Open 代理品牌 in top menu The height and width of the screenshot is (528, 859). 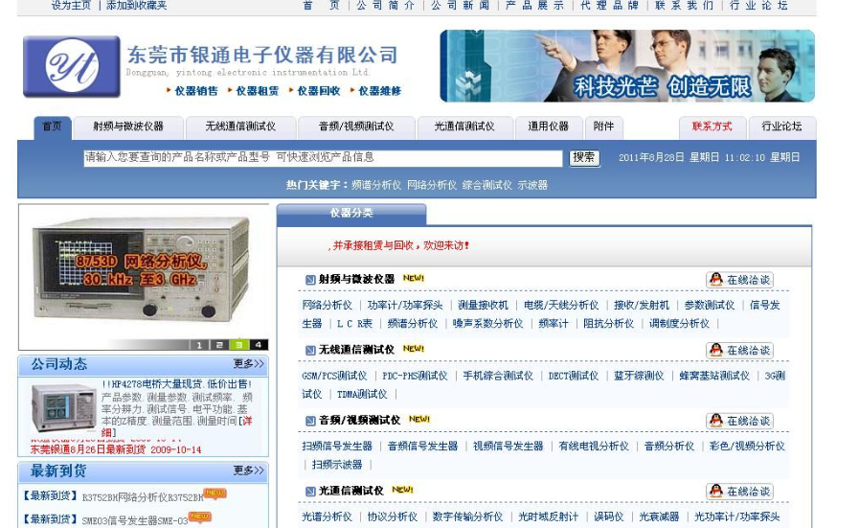(610, 6)
